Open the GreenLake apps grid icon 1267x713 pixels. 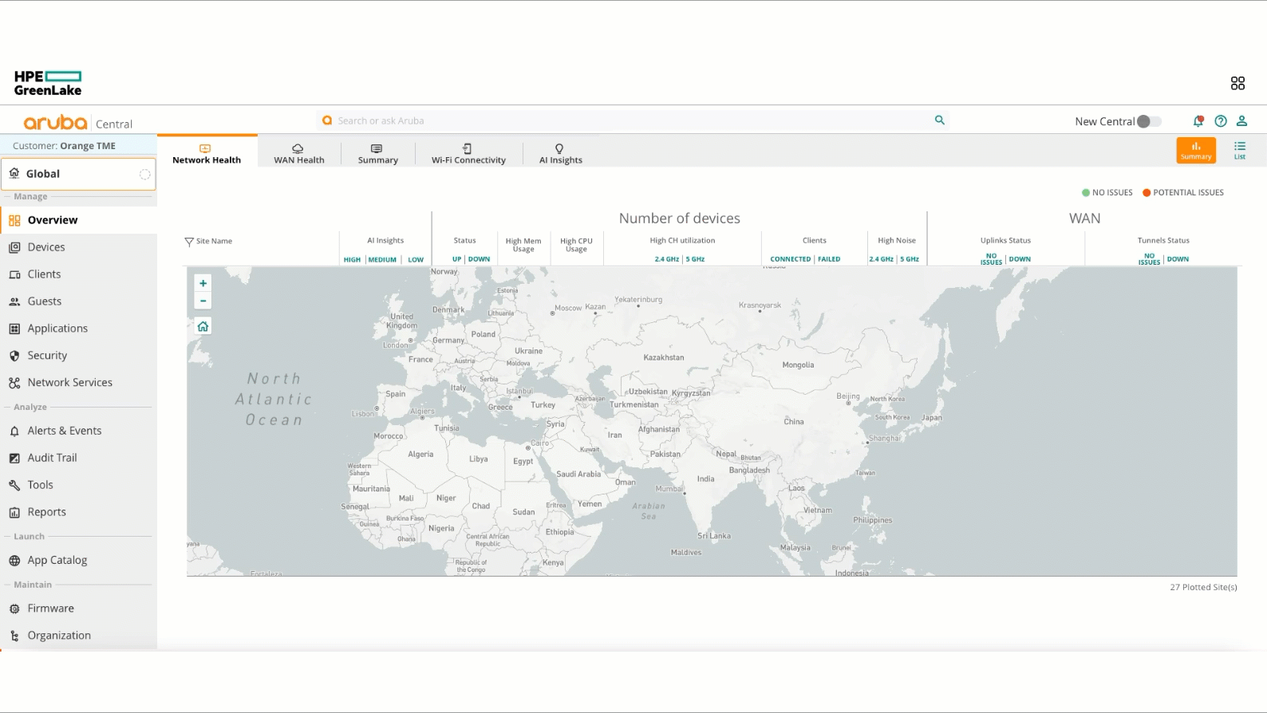point(1237,83)
